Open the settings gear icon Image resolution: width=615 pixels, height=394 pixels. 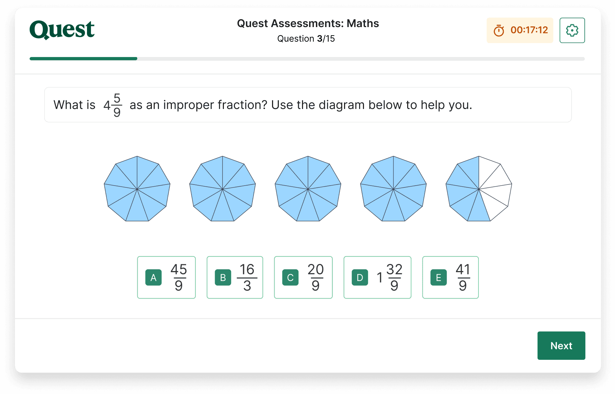coord(572,30)
